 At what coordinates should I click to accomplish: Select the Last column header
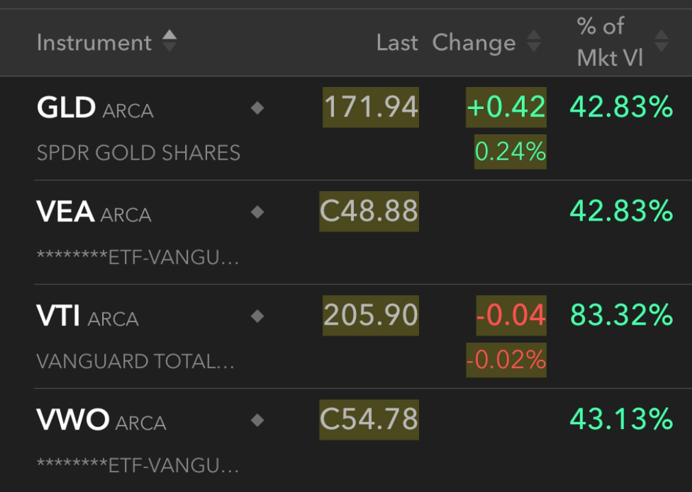[x=397, y=42]
